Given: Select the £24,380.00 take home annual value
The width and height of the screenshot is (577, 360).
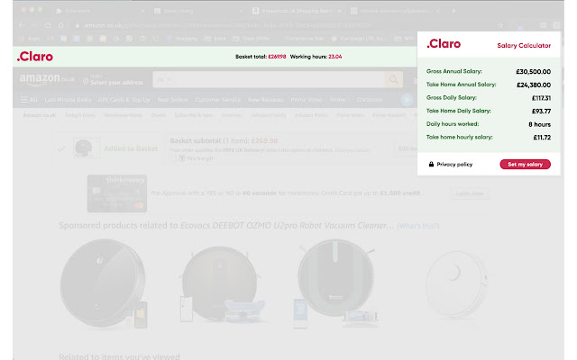Looking at the screenshot, I should tap(534, 85).
